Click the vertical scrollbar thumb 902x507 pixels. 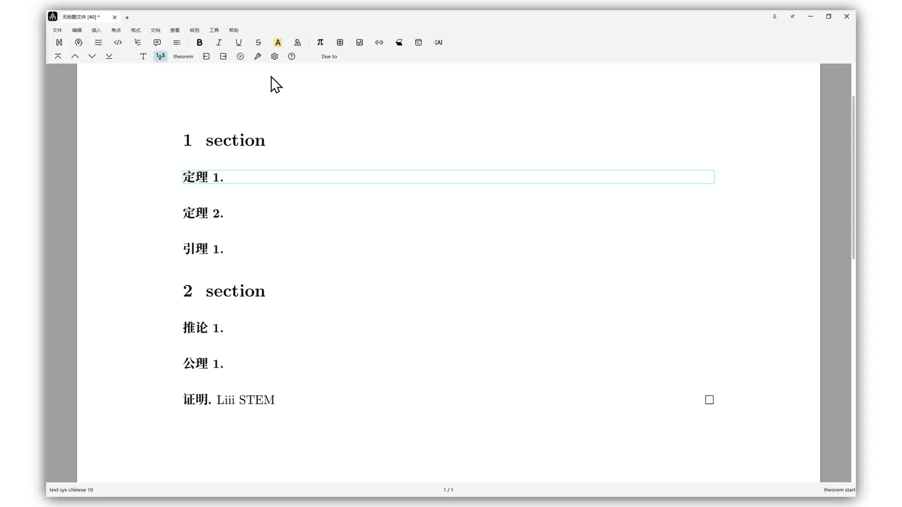coord(853,178)
